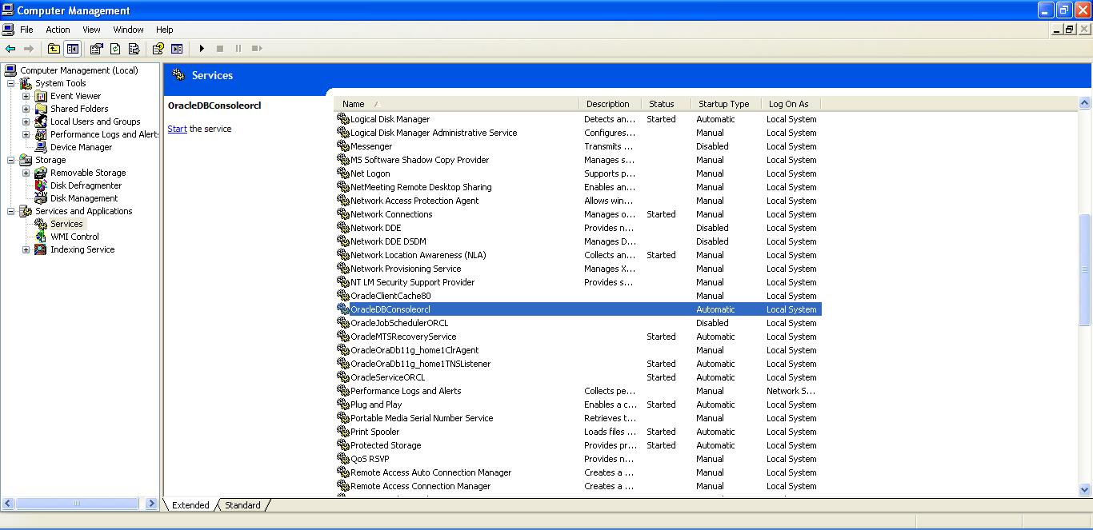Viewport: 1093px width, 530px height.
Task: Click the gear icon beside Messenger
Action: (343, 146)
